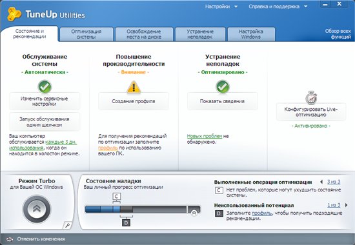Click Конфигурировать Live-оптимизацию button
The image size is (355, 245).
[x=311, y=112]
